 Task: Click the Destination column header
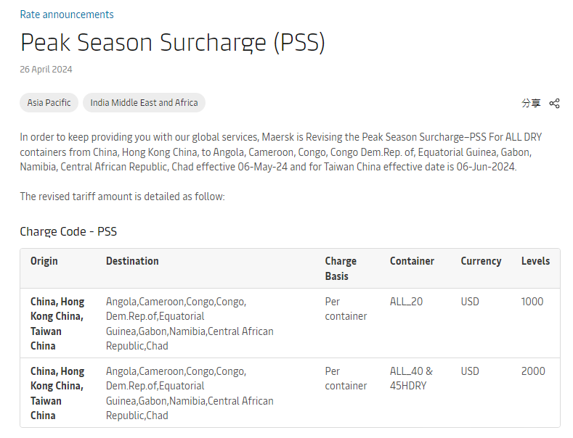tap(132, 261)
